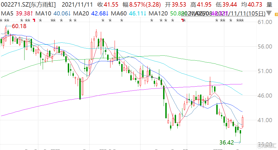Click the 41.00 price axis label

tap(265, 120)
